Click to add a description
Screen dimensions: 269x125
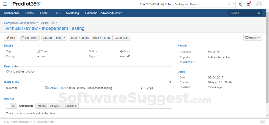pyautogui.click(x=20, y=71)
